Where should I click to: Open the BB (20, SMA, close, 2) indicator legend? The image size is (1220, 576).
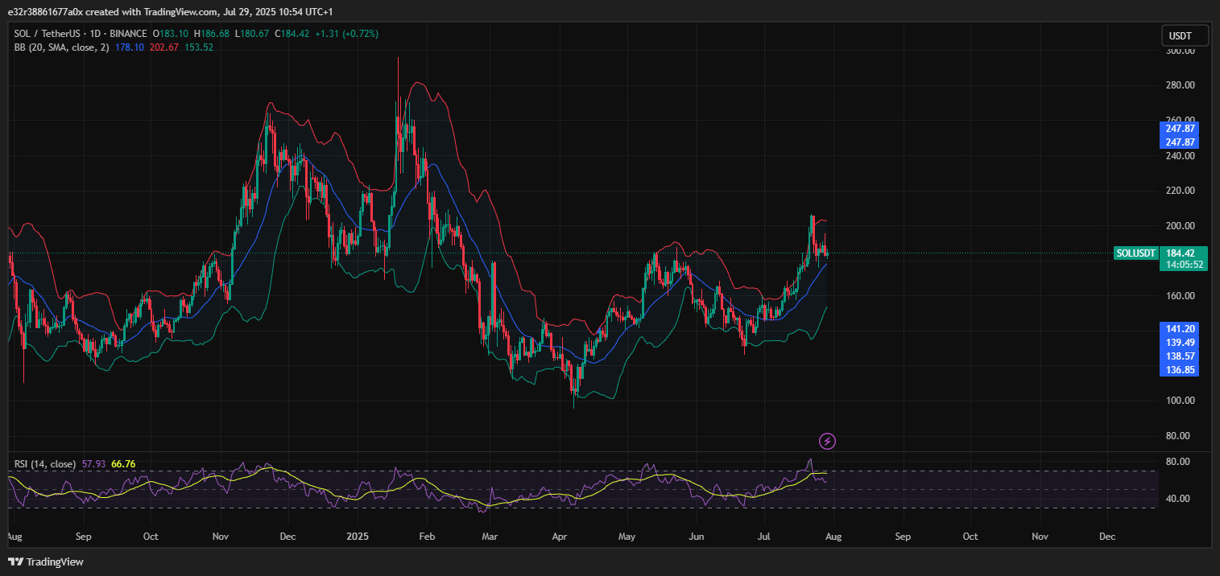click(x=61, y=47)
